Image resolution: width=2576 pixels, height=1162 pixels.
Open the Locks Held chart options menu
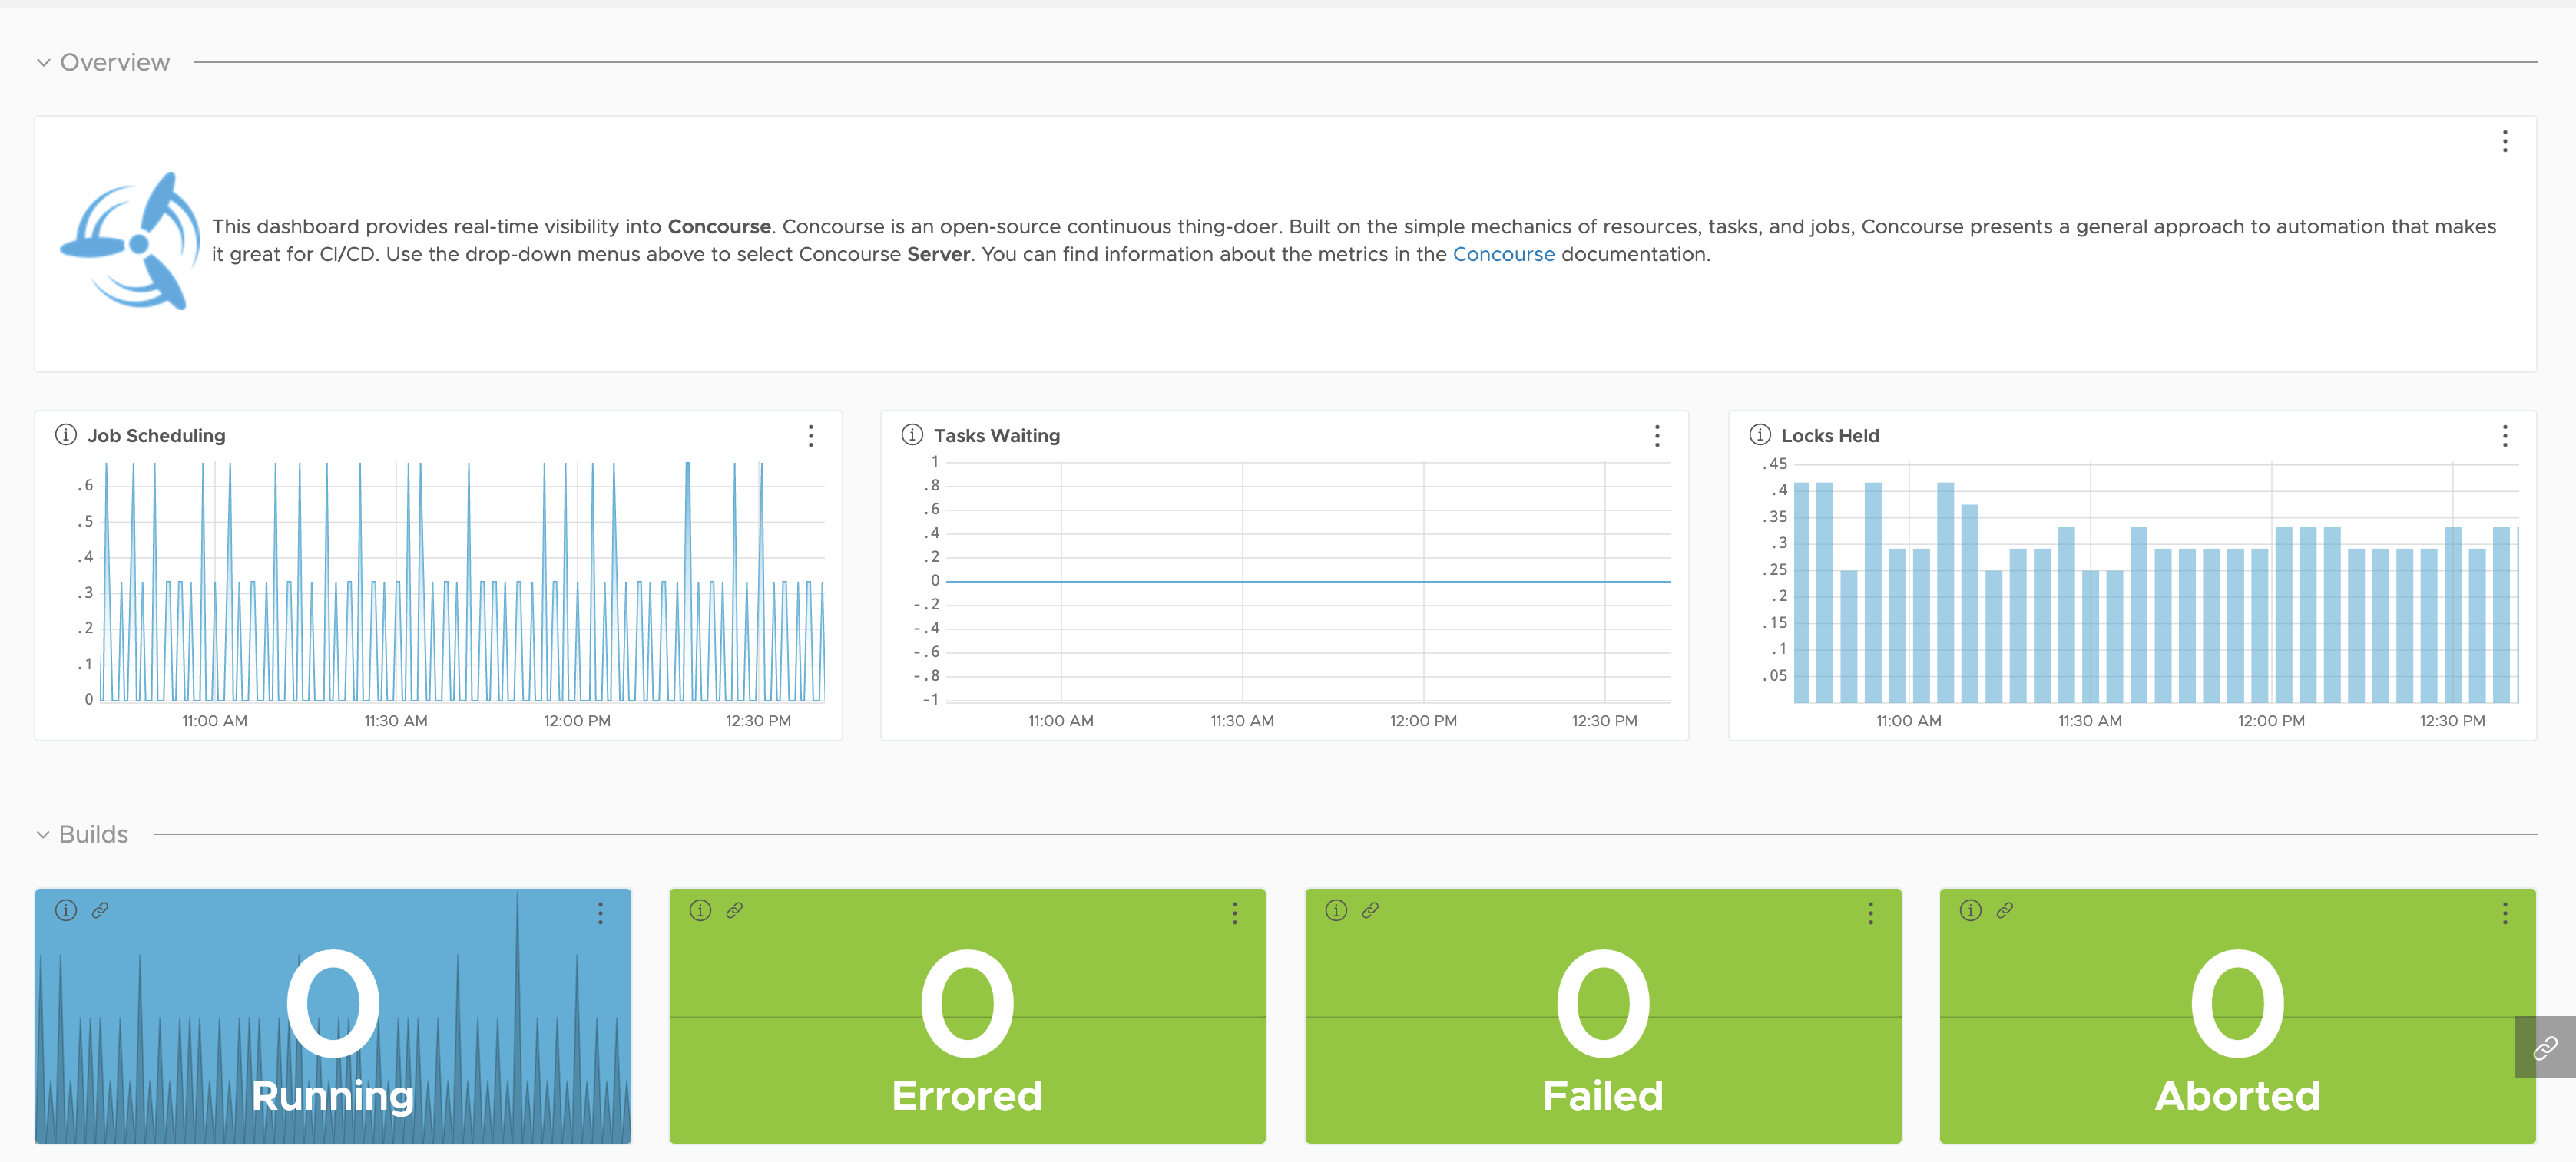[x=2505, y=436]
